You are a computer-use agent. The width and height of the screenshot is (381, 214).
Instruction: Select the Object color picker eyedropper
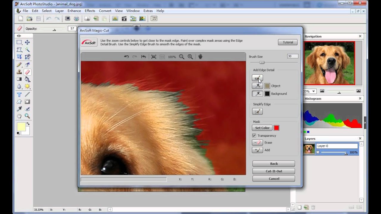[x=257, y=86]
